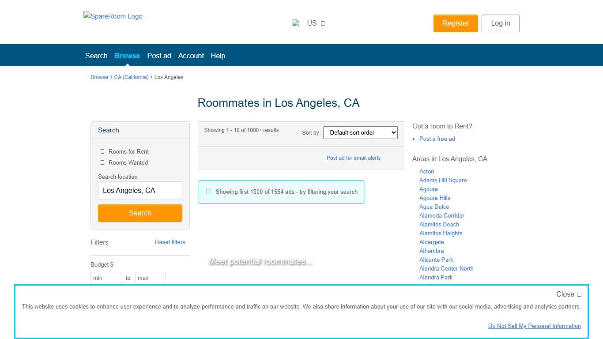The height and width of the screenshot is (339, 603).
Task: Open the Browse breadcrumb link
Action: point(99,77)
